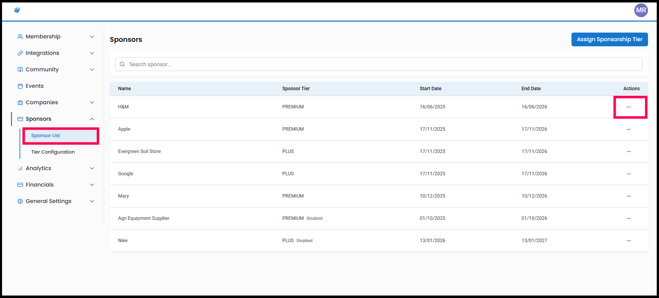This screenshot has width=659, height=298.
Task: Click the search magnifier icon
Action: [x=122, y=64]
